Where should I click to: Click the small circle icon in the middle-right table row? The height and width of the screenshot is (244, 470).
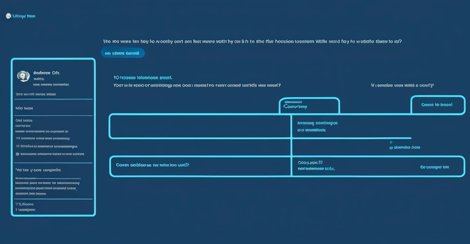coord(391,148)
